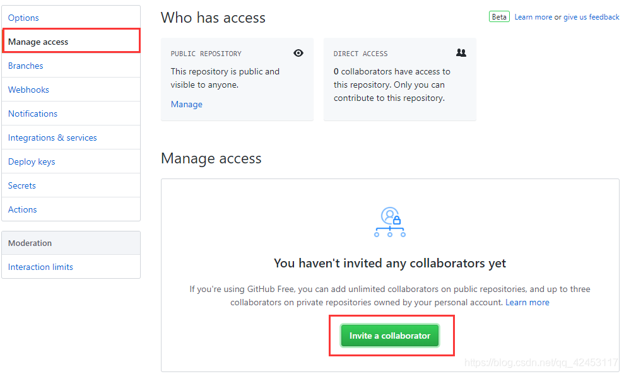Open the Options settings page
Viewport: 624px width, 374px height.
click(23, 18)
